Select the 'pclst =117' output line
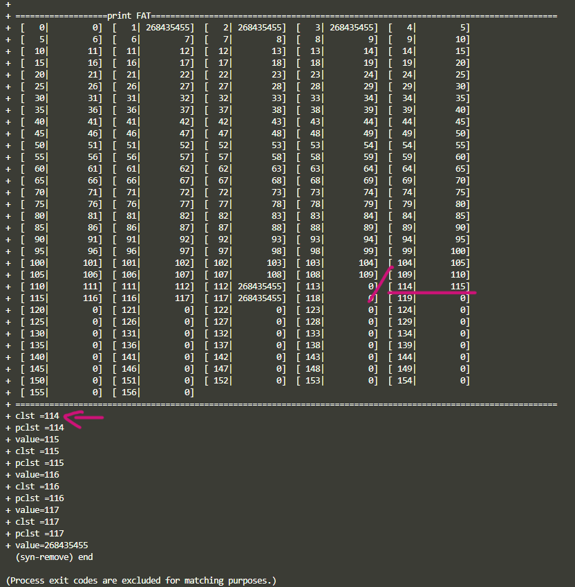Viewport: 575px width, 587px height. click(39, 534)
